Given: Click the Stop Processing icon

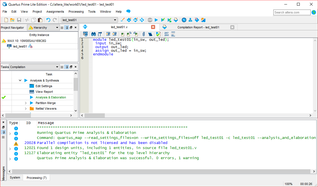Looking at the screenshot, I should [150, 20].
